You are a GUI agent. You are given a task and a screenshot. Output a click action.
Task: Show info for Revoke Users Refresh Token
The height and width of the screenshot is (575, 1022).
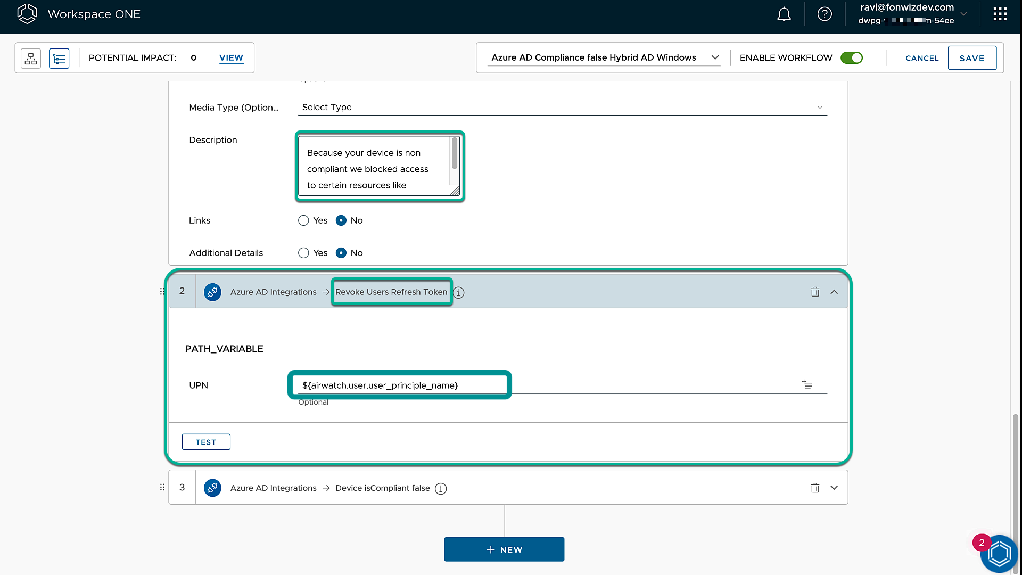(459, 293)
